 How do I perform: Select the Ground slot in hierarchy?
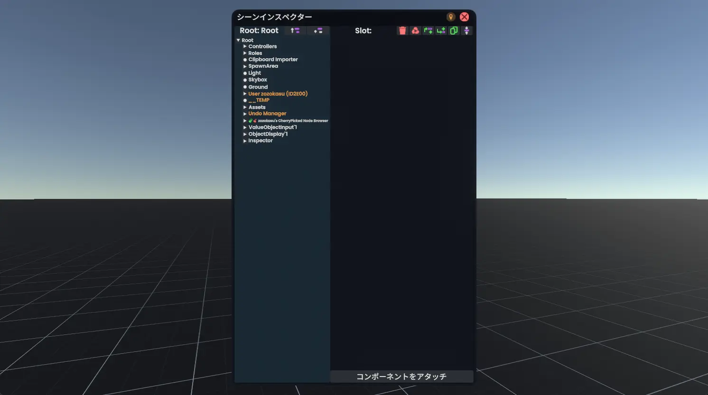[x=258, y=87]
